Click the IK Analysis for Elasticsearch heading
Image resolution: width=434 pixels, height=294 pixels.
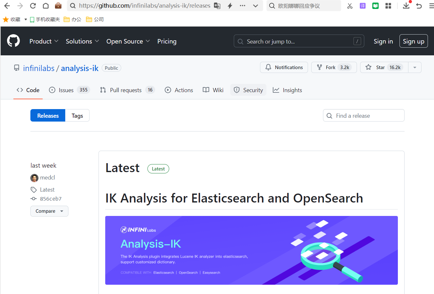[x=234, y=198]
